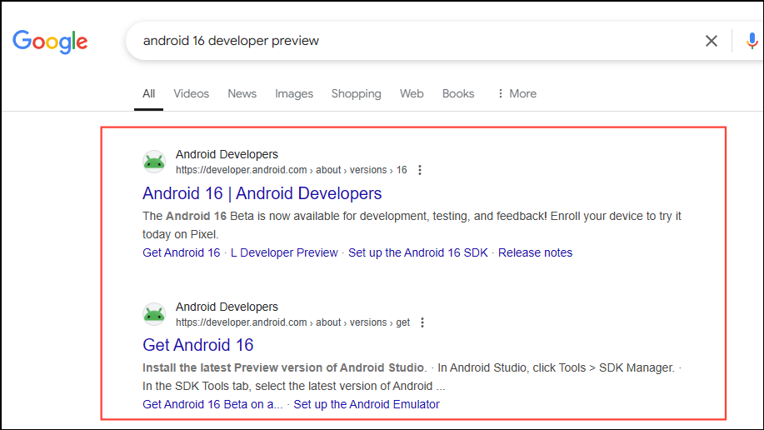764x430 pixels.
Task: Open 'Set up the Android Emulator' sitelink
Action: click(367, 404)
